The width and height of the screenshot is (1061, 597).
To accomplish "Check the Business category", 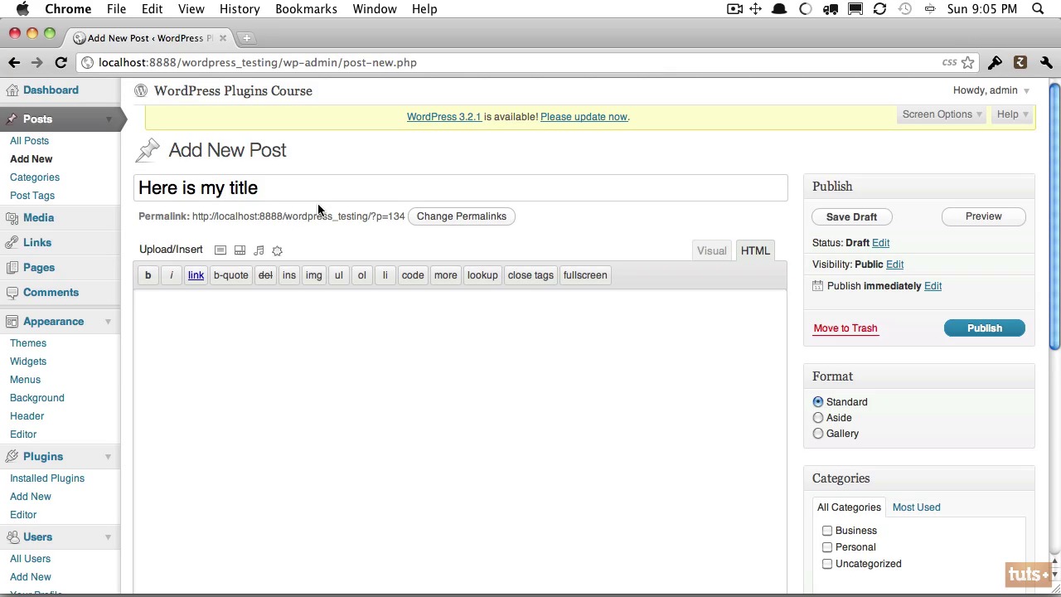I will point(827,531).
